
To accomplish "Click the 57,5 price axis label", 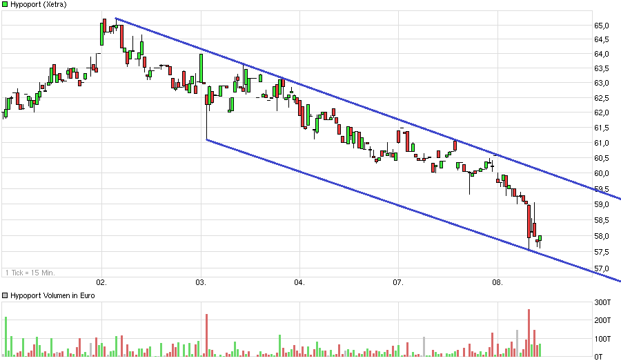I will coord(602,252).
